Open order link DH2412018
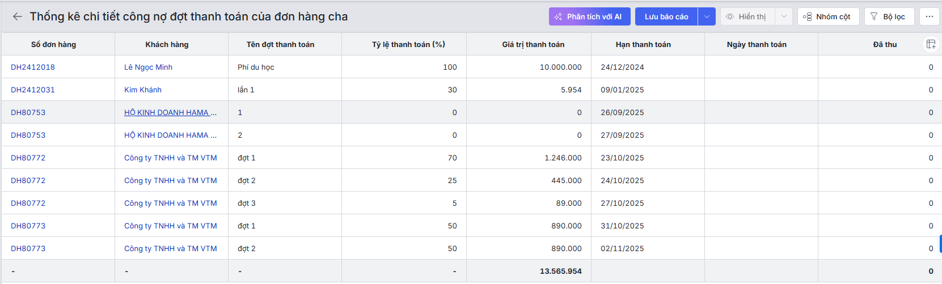The width and height of the screenshot is (942, 284). click(33, 67)
